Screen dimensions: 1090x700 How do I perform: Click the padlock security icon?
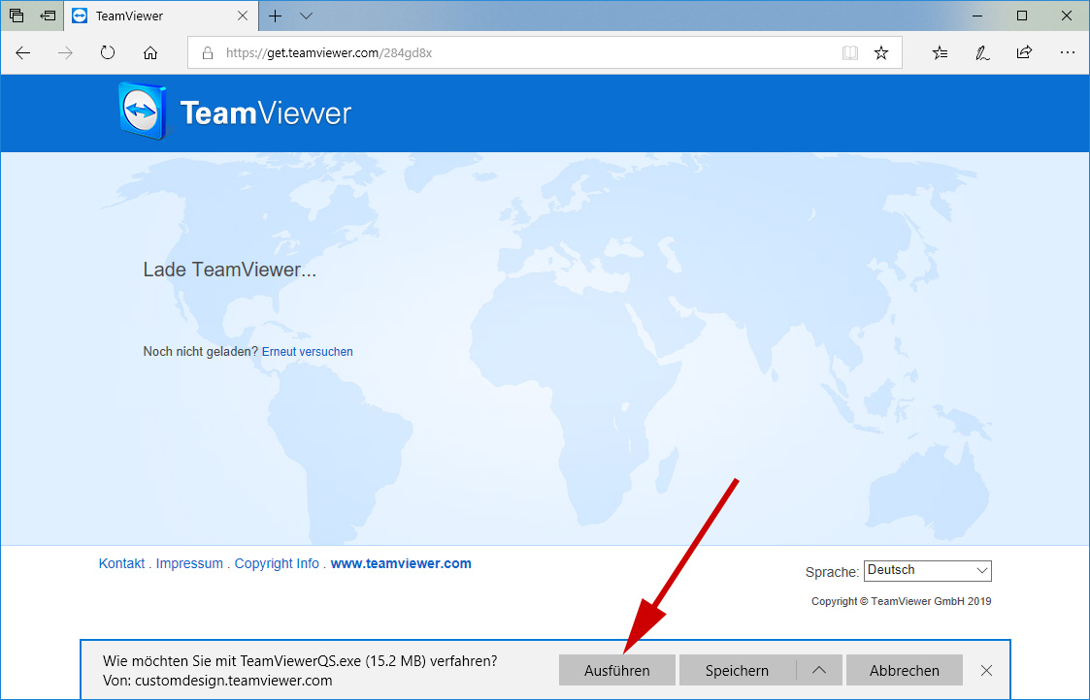pos(207,52)
